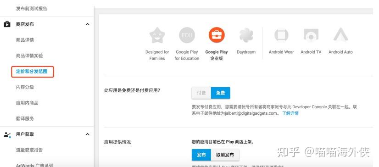Click the 此应用是免费还是付费应用? label
The width and height of the screenshot is (379, 167).
[132, 91]
